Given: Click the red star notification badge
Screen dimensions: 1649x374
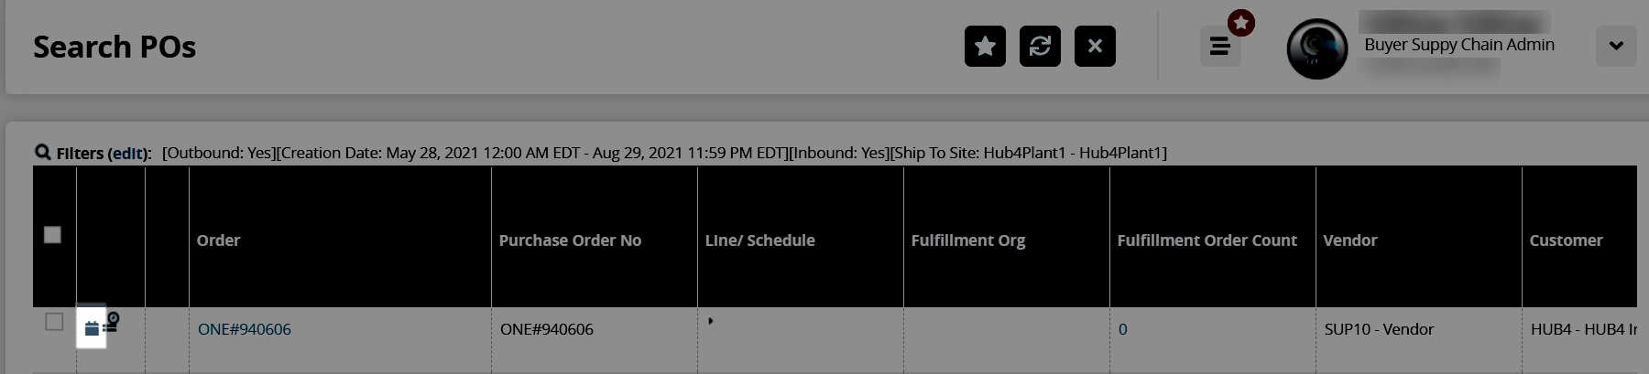Looking at the screenshot, I should tap(1241, 23).
